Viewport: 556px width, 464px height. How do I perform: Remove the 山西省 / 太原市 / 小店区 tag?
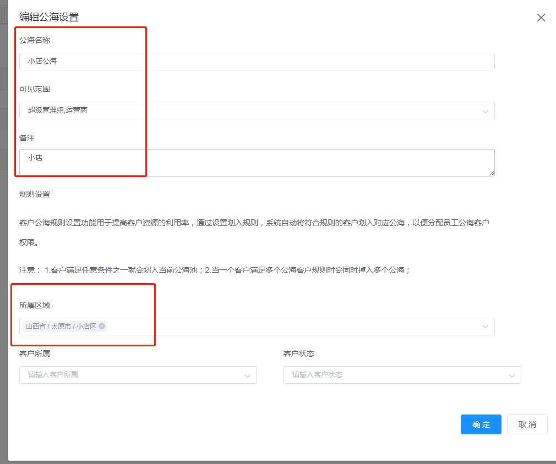[102, 326]
